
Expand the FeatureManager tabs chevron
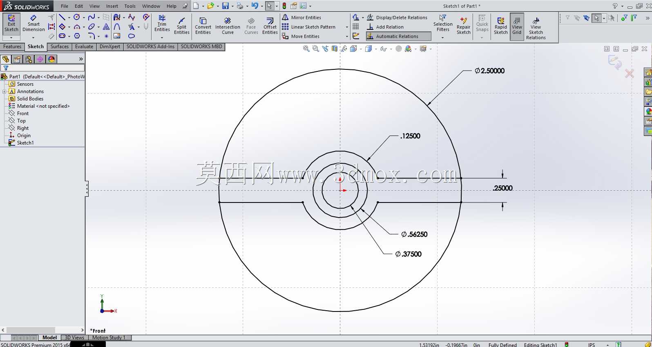[81, 59]
